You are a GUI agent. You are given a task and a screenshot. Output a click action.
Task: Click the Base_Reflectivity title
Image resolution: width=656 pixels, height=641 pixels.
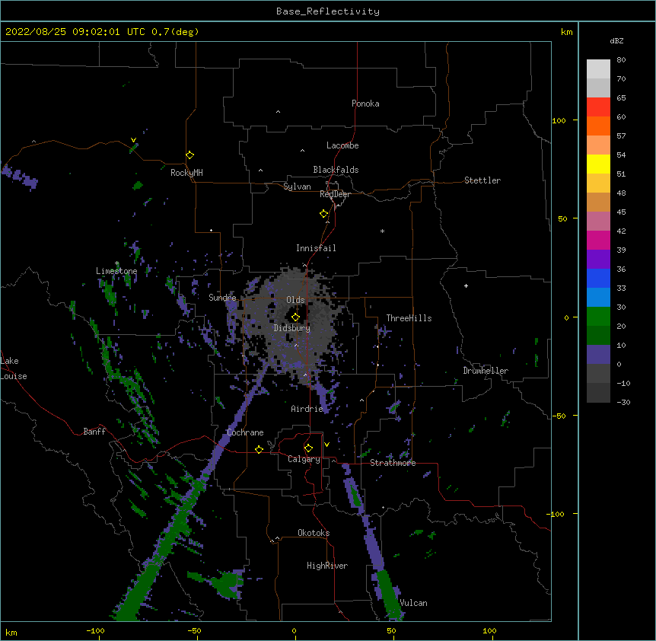coord(328,11)
